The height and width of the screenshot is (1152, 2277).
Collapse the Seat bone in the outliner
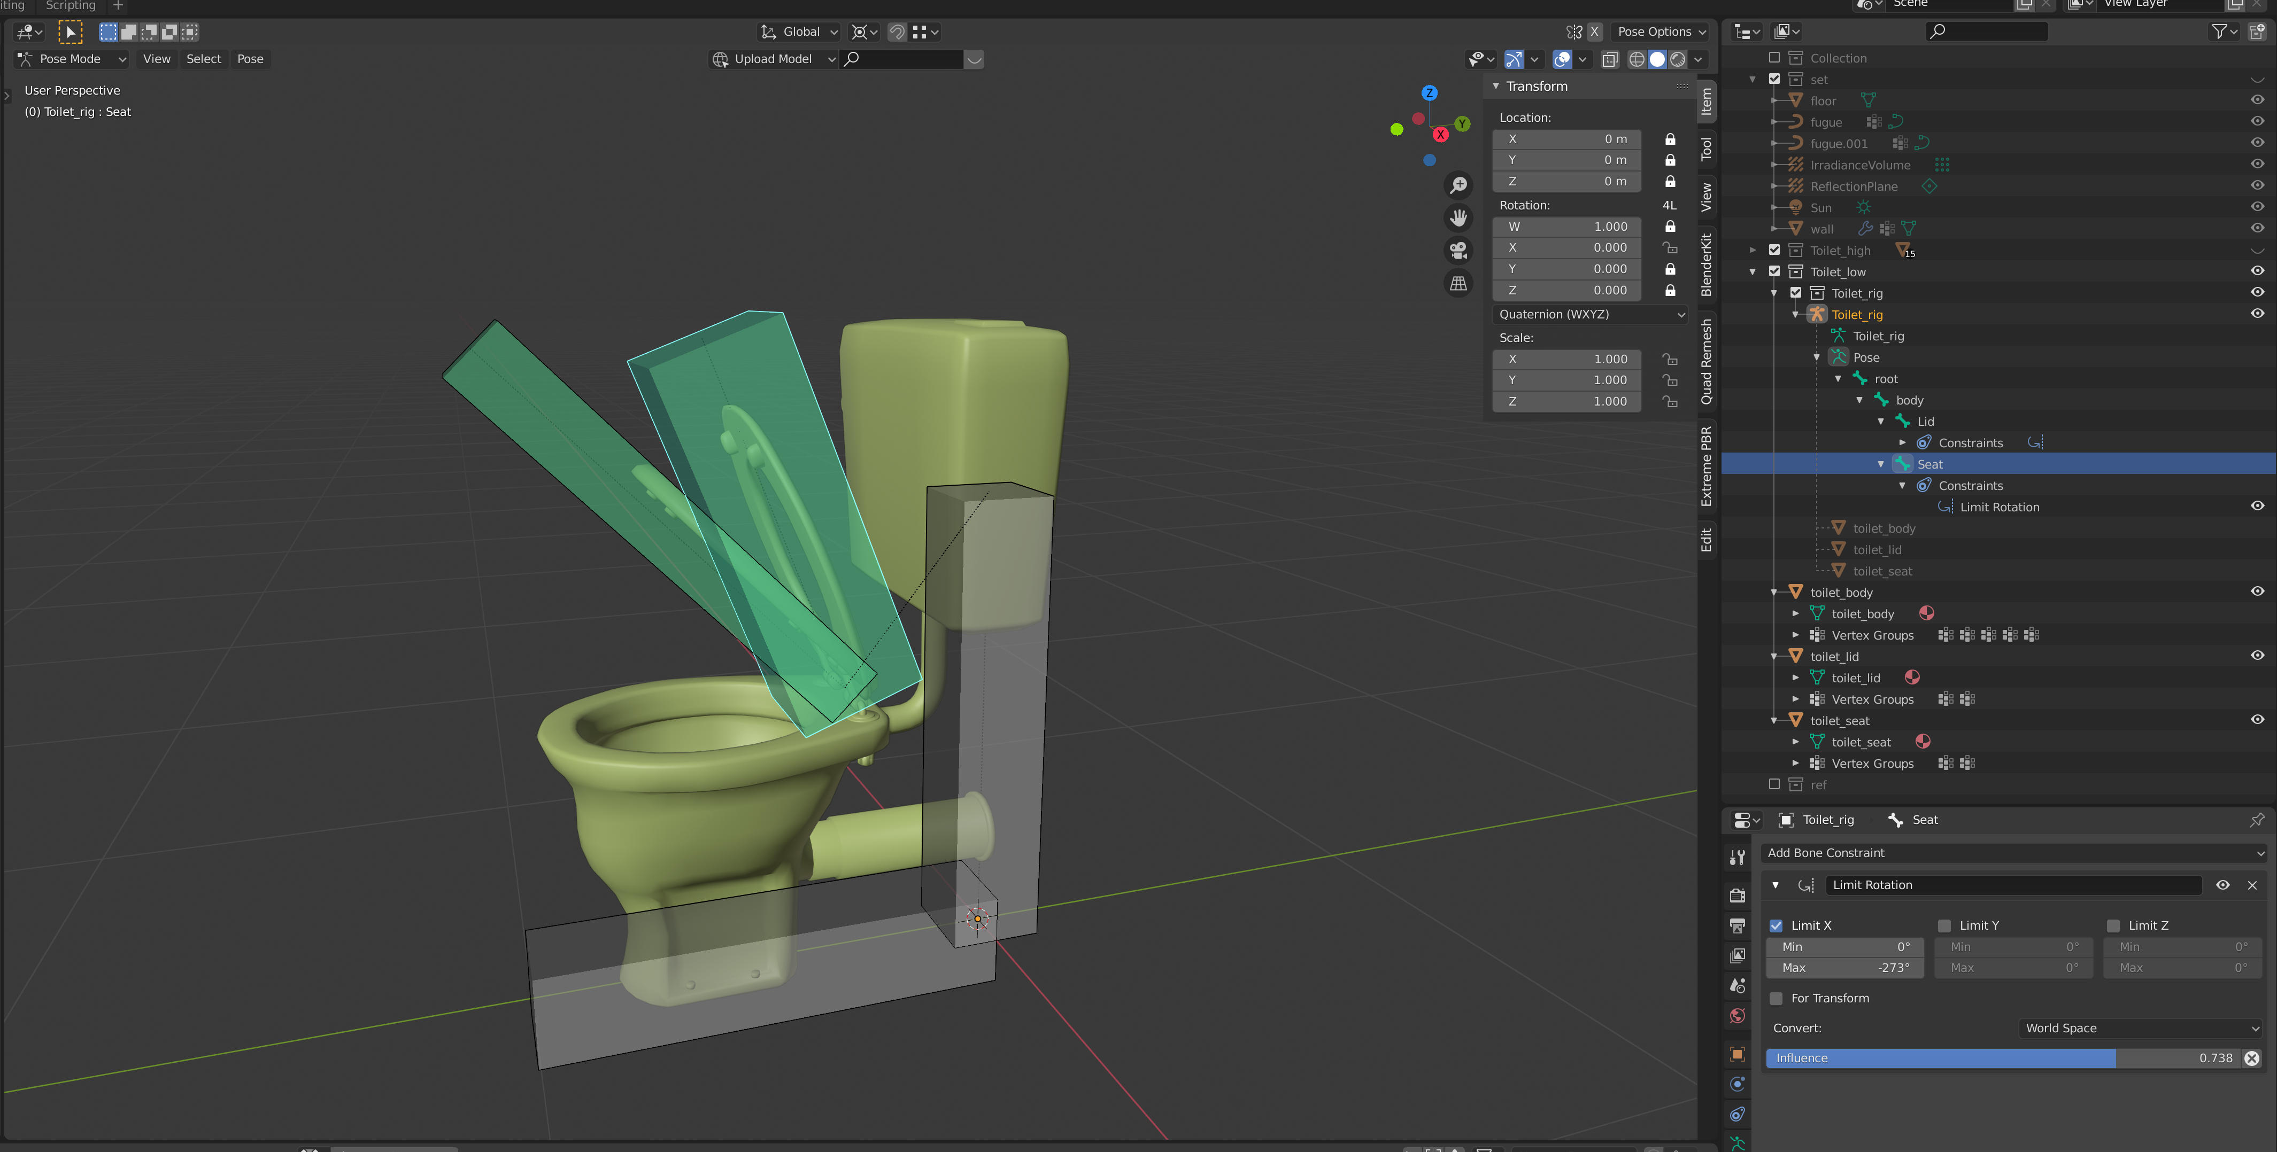tap(1880, 463)
